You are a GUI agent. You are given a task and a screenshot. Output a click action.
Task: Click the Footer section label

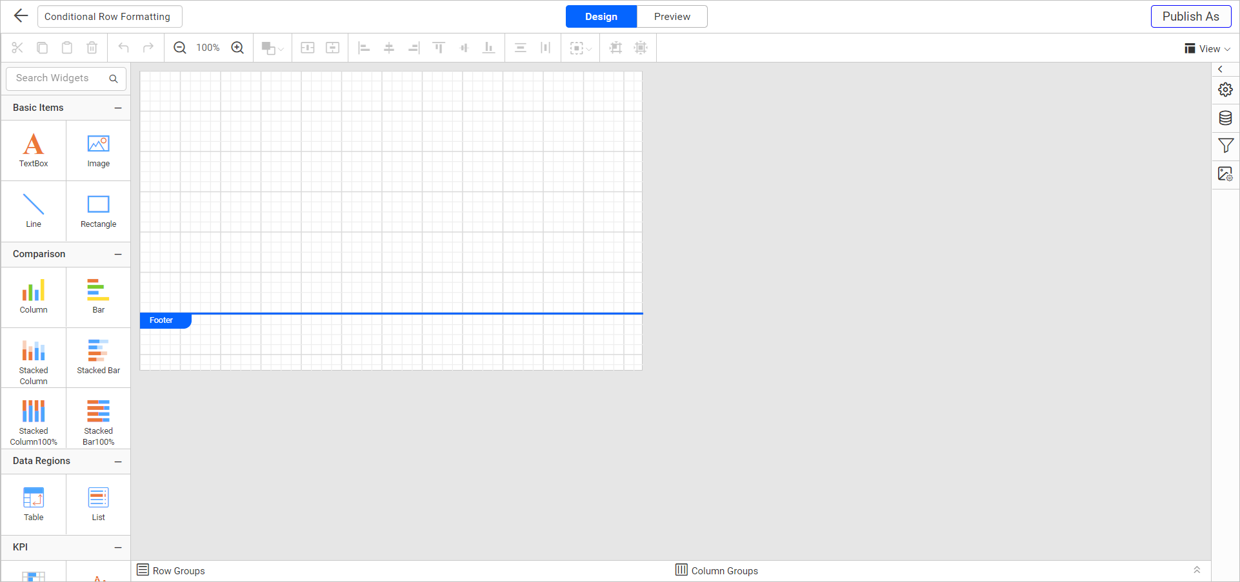[165, 320]
